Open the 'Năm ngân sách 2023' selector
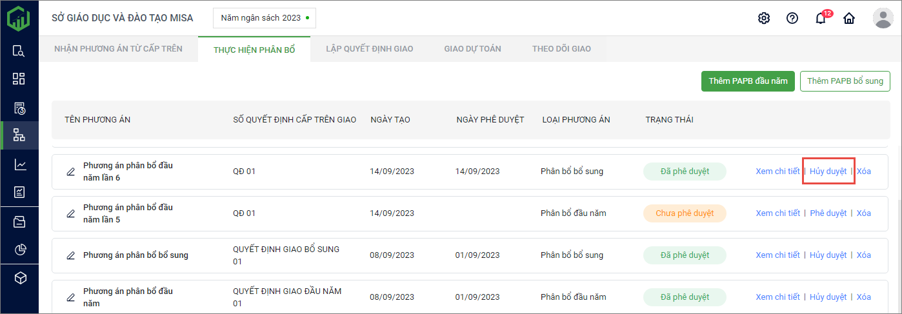 [265, 18]
